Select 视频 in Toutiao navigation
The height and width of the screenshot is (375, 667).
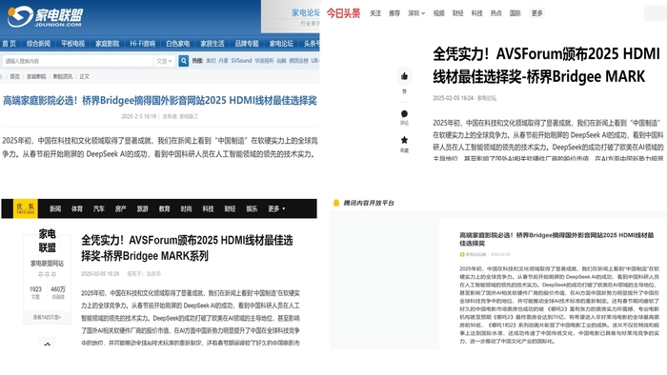tap(438, 13)
